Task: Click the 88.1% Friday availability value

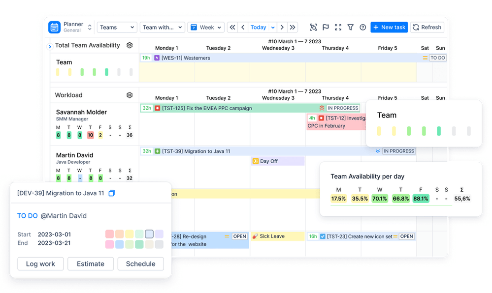Action: (421, 199)
